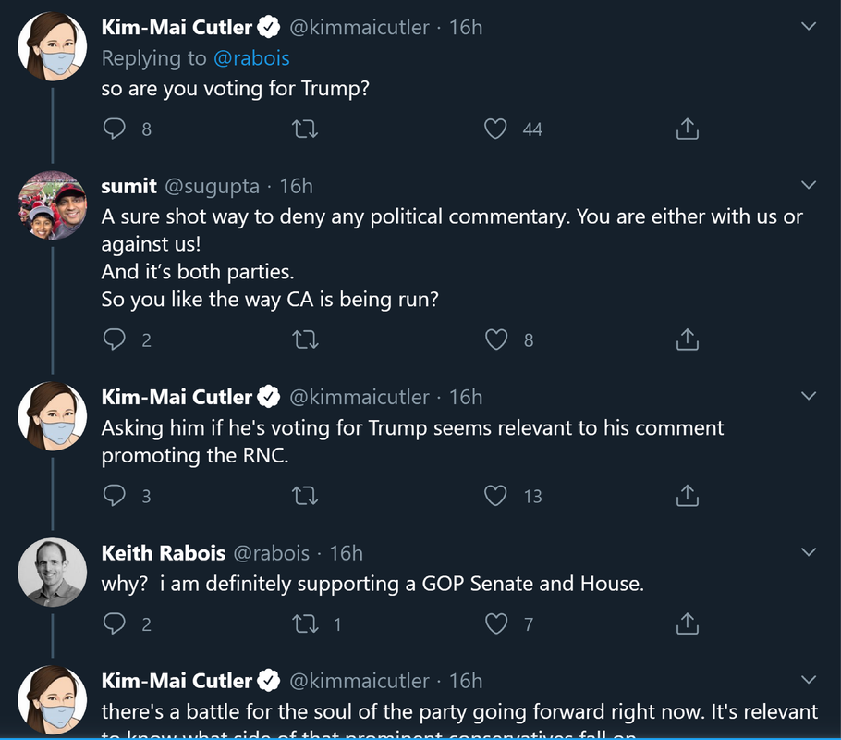
Task: Open Keith Rabois's profile from his name
Action: (163, 553)
